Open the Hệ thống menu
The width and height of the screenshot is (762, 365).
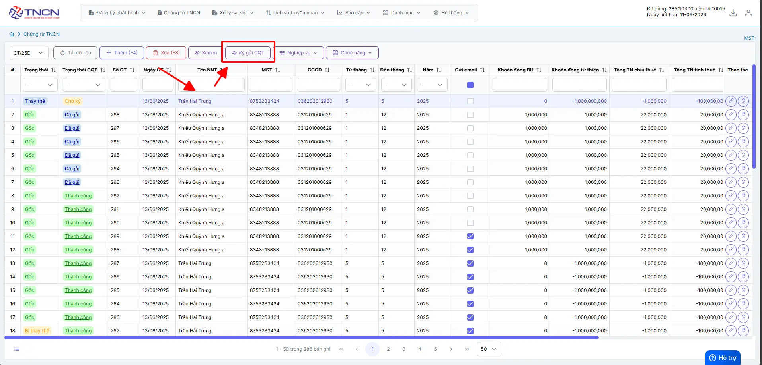451,13
